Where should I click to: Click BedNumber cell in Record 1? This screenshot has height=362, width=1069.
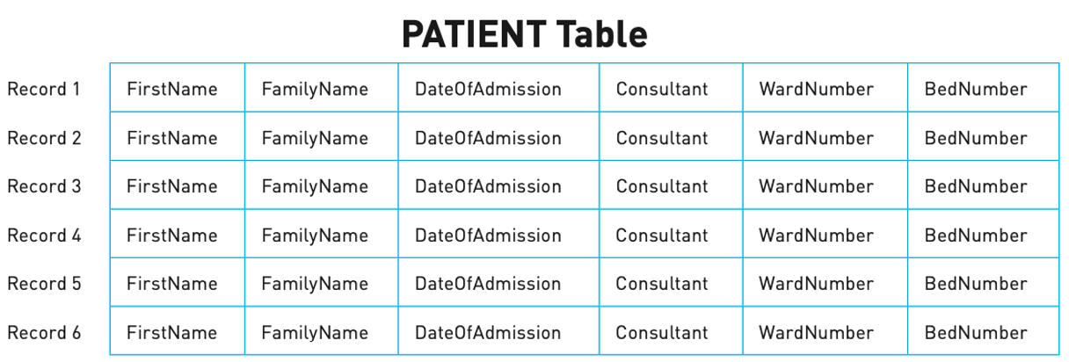[x=983, y=88]
